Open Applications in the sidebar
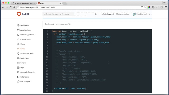 pyautogui.click(x=25, y=30)
